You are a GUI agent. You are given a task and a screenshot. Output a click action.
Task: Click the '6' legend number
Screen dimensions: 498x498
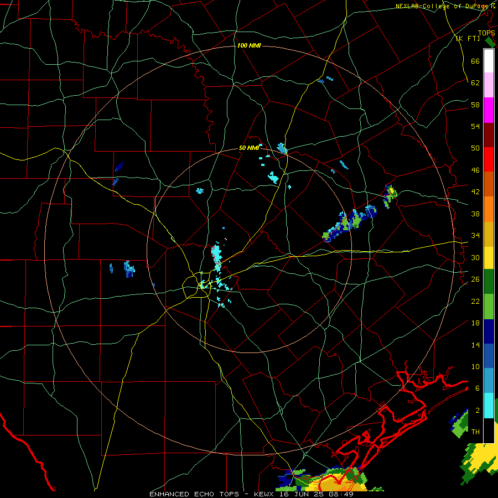click(x=477, y=388)
